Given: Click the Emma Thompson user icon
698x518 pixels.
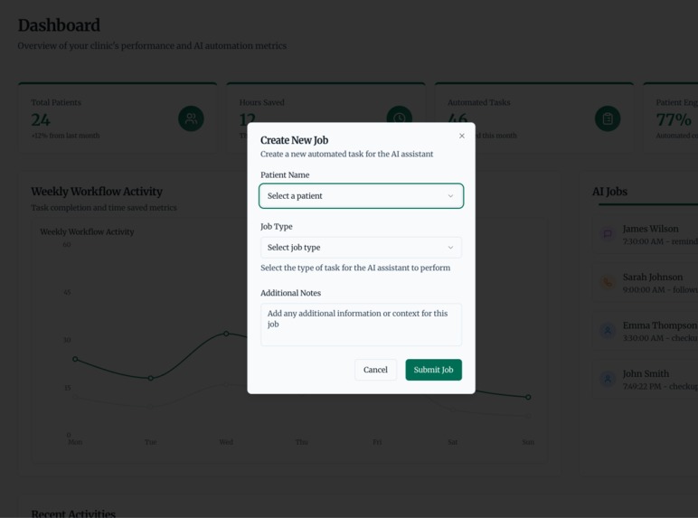Looking at the screenshot, I should (608, 331).
